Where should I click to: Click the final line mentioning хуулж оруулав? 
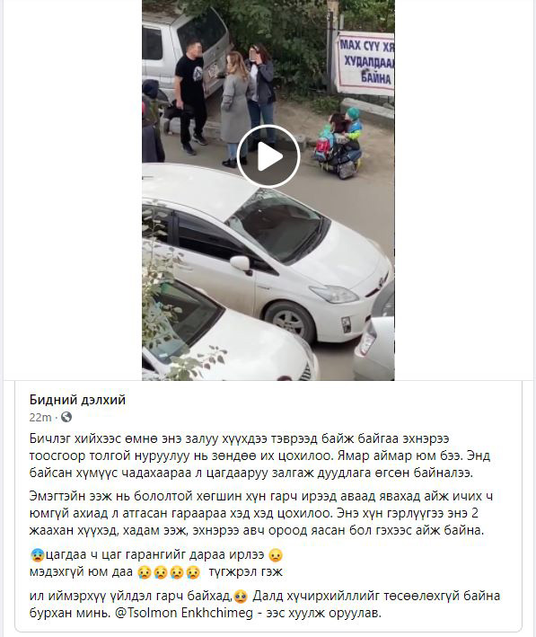(x=206, y=613)
